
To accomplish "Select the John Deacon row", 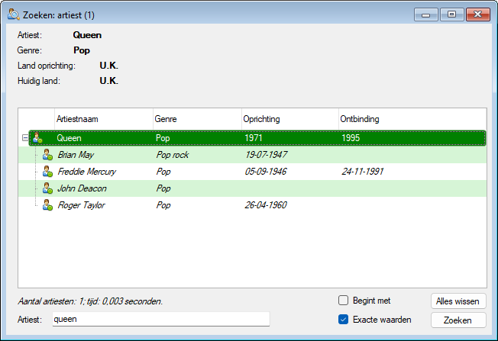I will tap(252, 188).
